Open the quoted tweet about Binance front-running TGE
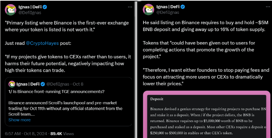 (x=69, y=101)
